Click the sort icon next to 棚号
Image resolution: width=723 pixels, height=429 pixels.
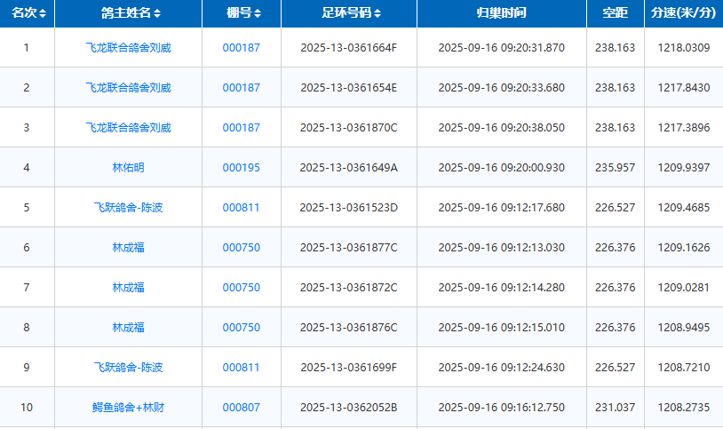[x=258, y=14]
